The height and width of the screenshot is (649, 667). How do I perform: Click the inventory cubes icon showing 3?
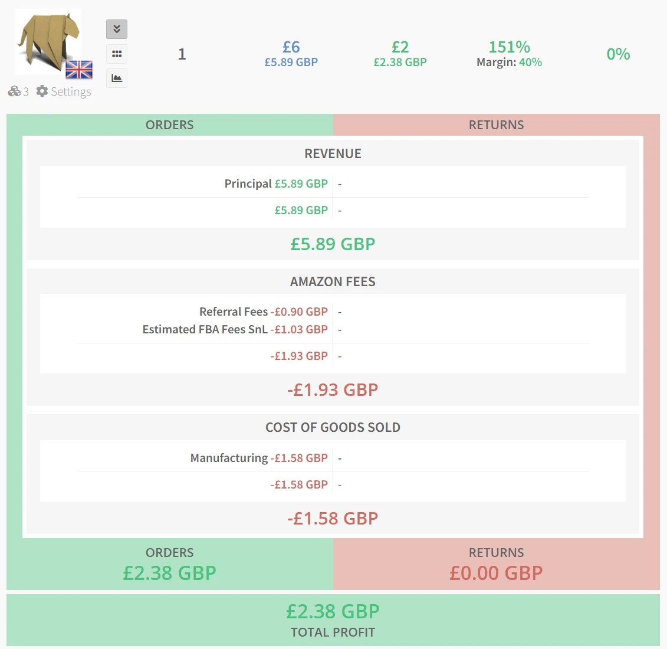coord(15,91)
